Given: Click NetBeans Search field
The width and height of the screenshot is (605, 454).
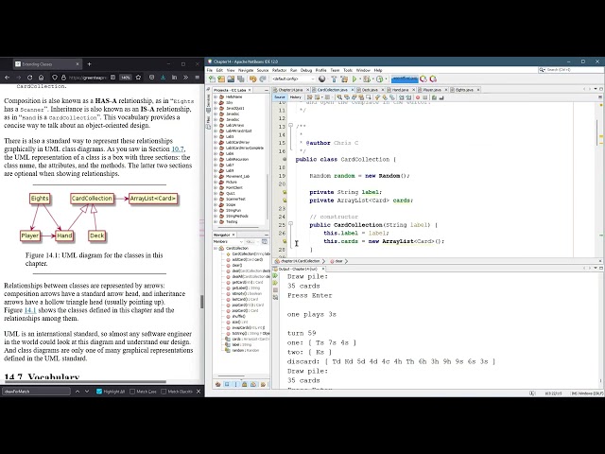Looking at the screenshot, I should [570, 70].
